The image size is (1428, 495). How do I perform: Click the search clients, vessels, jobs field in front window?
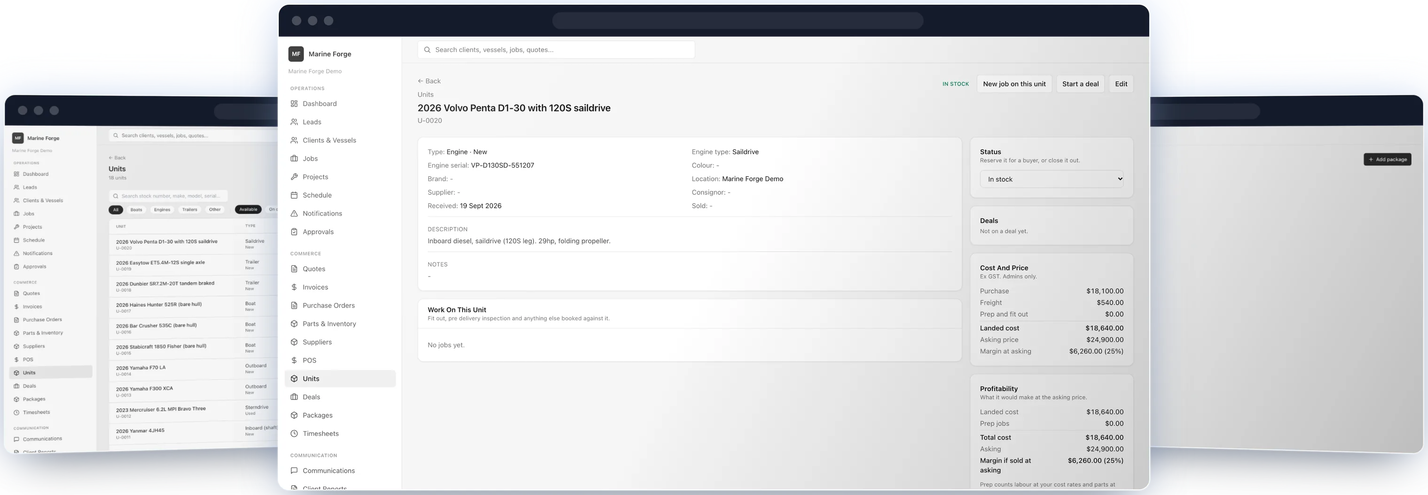tap(556, 50)
